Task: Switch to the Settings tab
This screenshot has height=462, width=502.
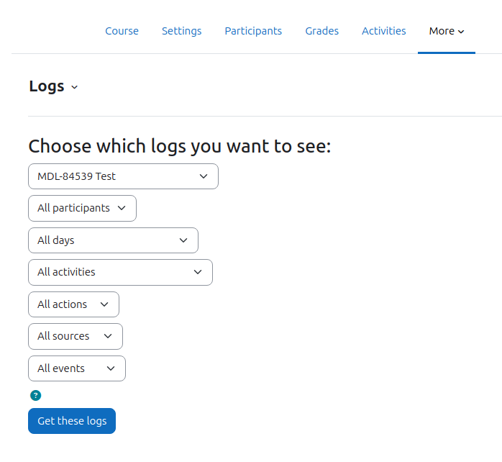Action: click(x=181, y=31)
